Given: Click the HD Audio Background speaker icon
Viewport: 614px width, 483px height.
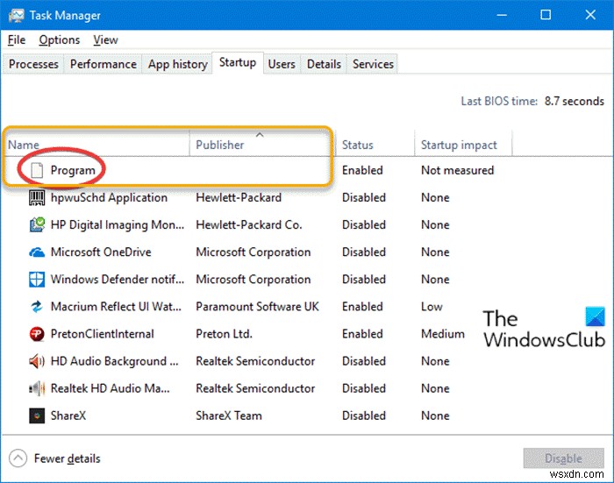Looking at the screenshot, I should 37,361.
